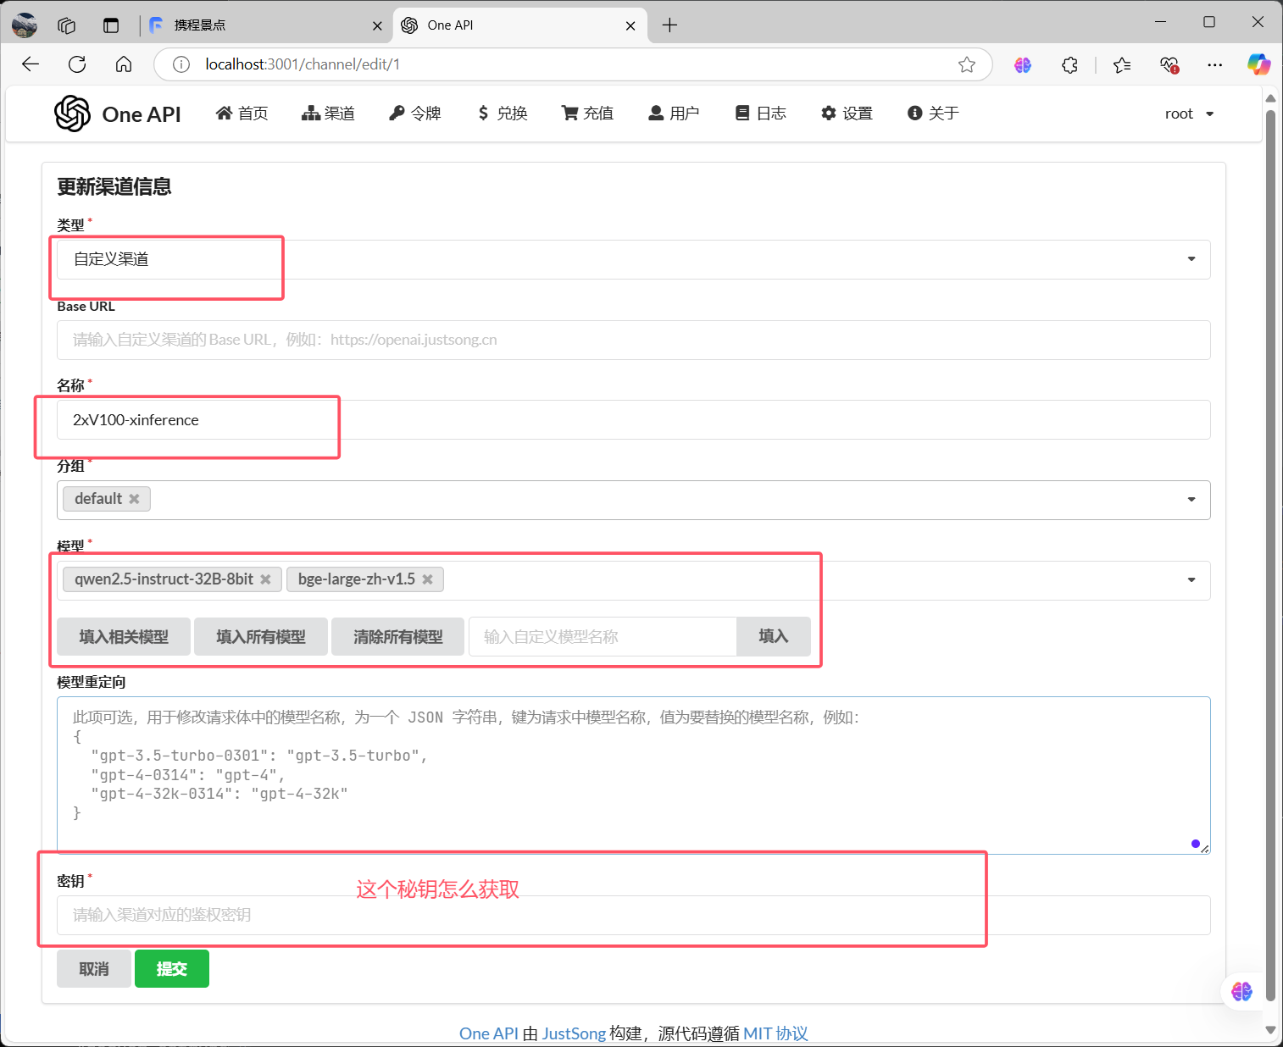Remove the bge-large-zh-v1.5 model tag
This screenshot has width=1283, height=1047.
click(427, 579)
